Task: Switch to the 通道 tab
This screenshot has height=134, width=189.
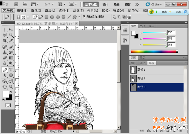Action: 143,63
